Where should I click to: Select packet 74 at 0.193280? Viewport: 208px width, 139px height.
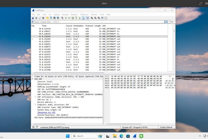click(99, 70)
